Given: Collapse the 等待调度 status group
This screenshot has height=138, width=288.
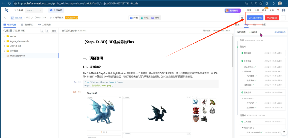Looking at the screenshot, I should click(x=243, y=71).
